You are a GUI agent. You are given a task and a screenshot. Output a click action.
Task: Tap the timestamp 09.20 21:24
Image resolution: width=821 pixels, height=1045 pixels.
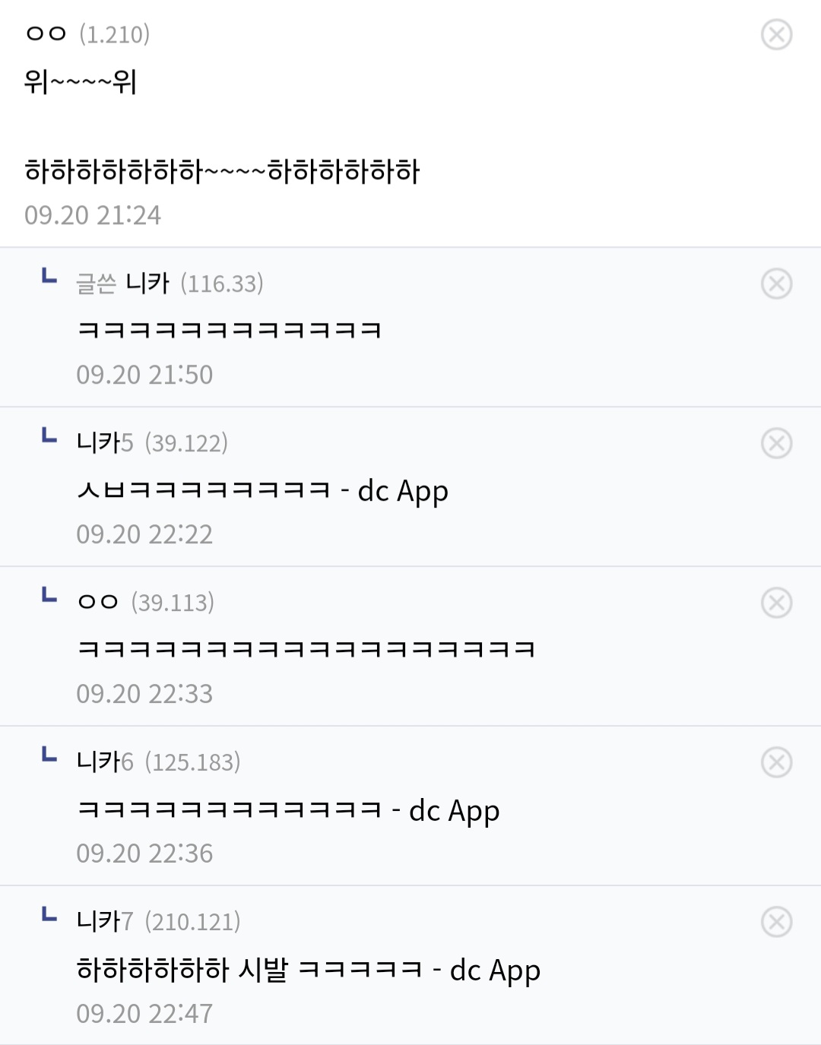tap(93, 215)
